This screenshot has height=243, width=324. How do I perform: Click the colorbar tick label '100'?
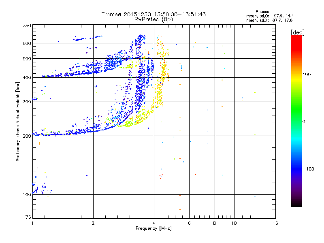tap(307, 75)
